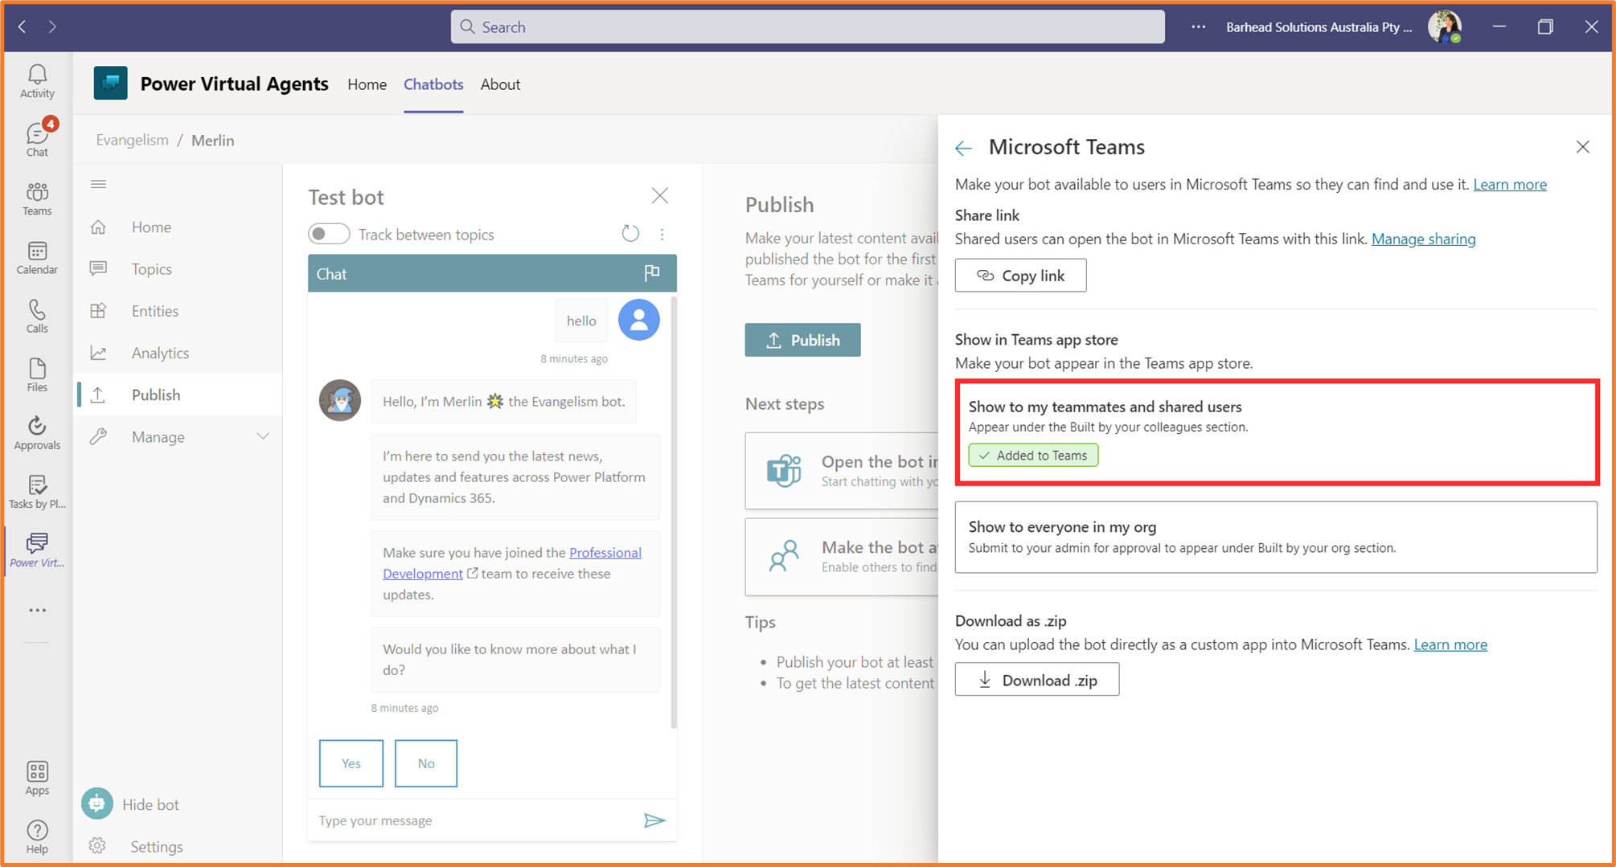
Task: Switch to the Chatbots tab
Action: tap(433, 84)
